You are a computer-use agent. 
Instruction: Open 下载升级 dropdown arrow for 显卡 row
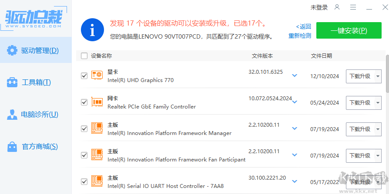pyautogui.click(x=377, y=76)
